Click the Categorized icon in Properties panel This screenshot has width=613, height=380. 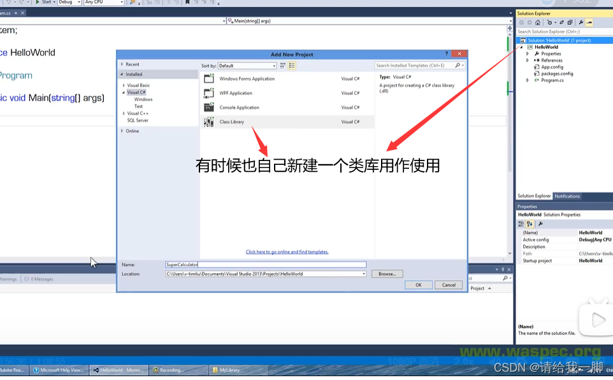click(521, 224)
